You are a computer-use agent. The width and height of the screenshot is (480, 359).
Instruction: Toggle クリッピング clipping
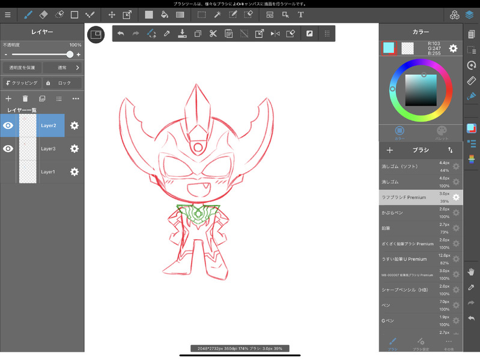point(22,83)
